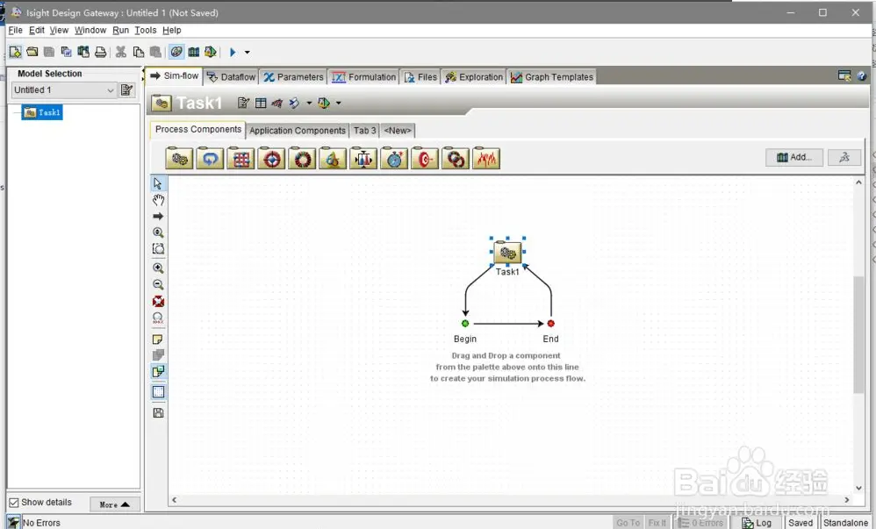Click the Add... button

click(x=793, y=158)
